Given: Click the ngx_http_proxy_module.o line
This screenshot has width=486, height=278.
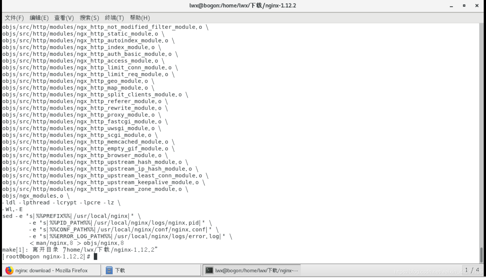Looking at the screenshot, I should (x=82, y=115).
